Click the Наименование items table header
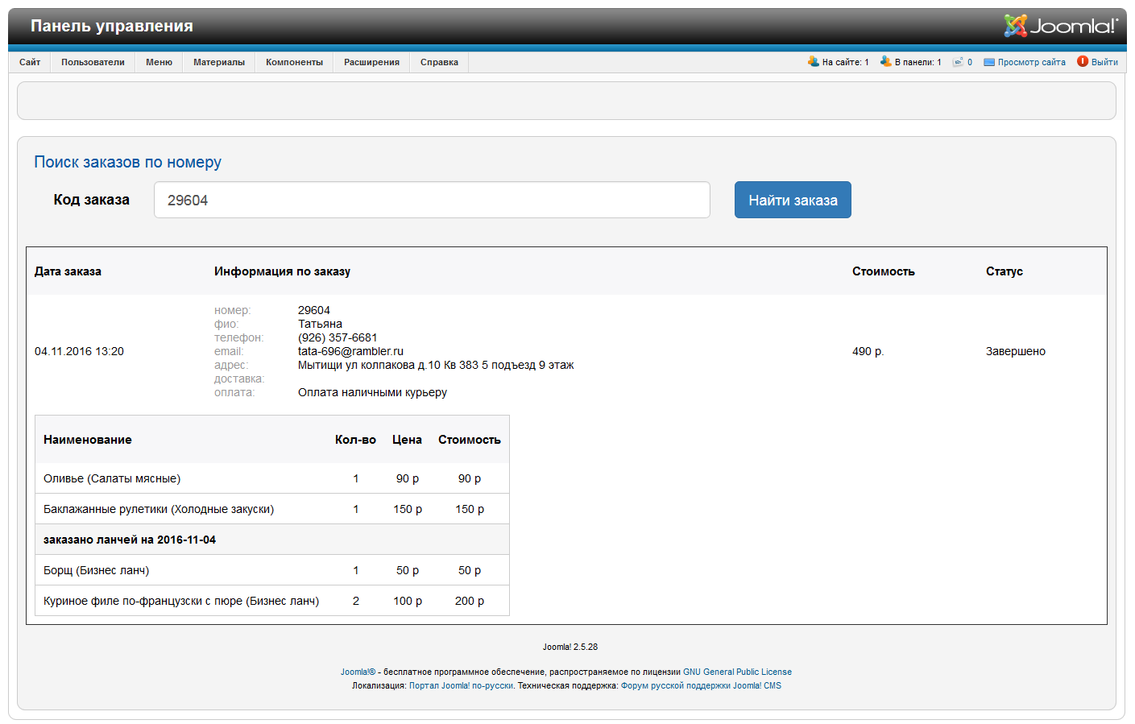 [x=88, y=440]
